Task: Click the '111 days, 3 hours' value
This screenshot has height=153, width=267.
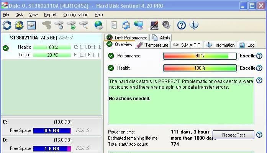Action: tap(190, 132)
